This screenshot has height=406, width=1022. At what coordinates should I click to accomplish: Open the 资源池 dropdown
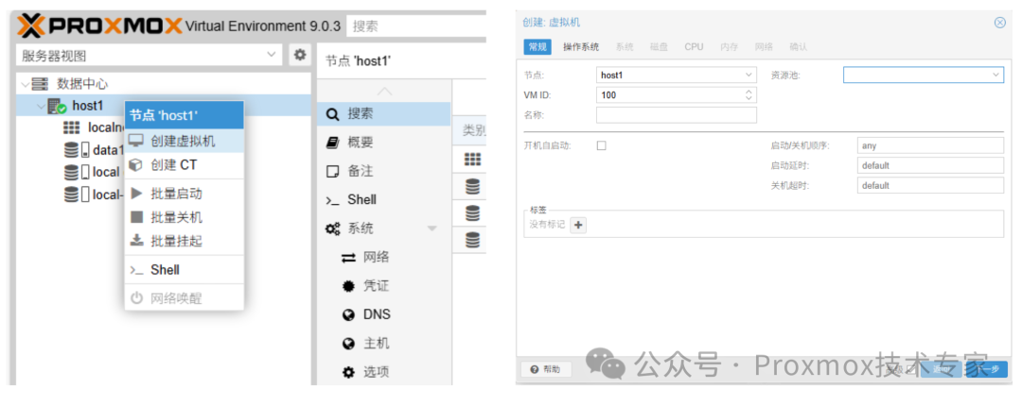tap(996, 75)
